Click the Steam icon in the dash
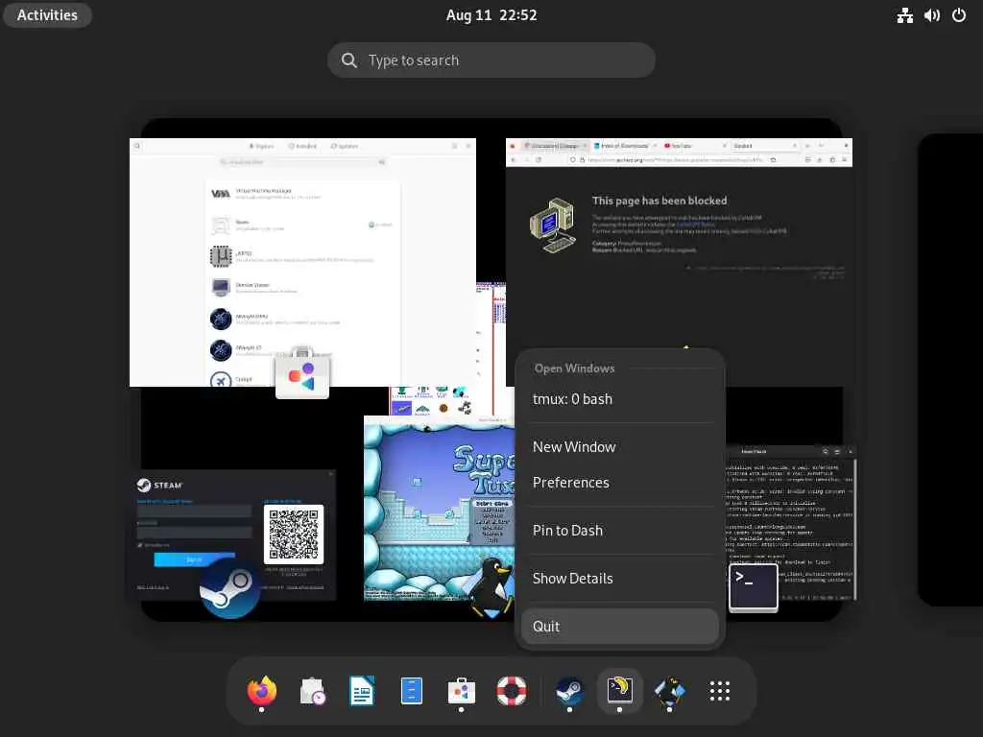 pos(569,691)
